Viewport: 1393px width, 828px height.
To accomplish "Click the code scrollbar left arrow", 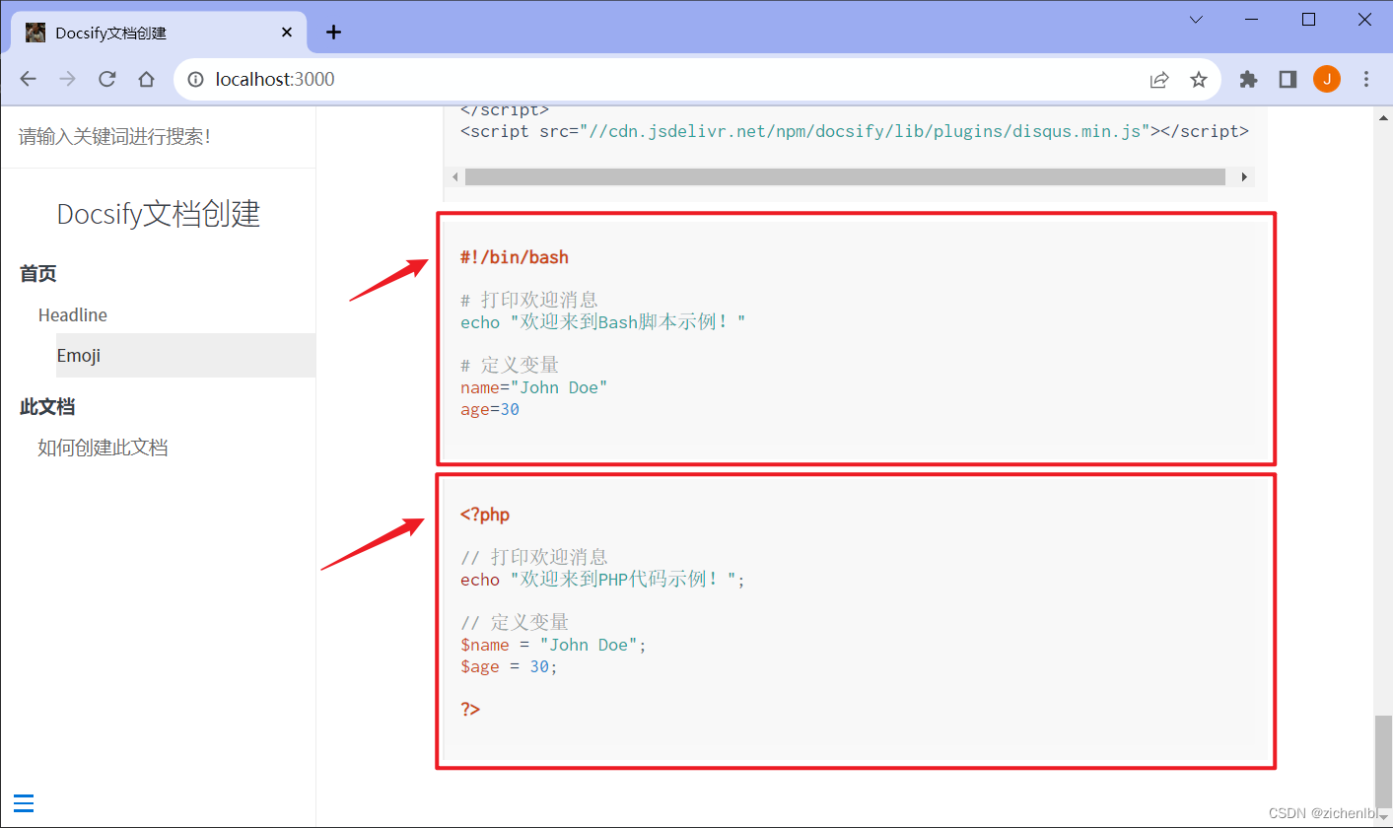I will [454, 176].
